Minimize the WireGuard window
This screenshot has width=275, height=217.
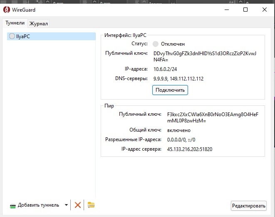[227, 10]
